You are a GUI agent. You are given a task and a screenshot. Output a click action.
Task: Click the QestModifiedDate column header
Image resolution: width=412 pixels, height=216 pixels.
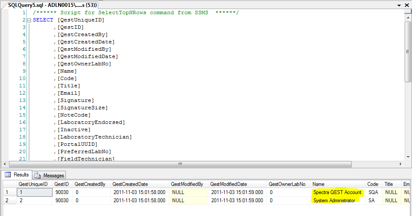(228, 184)
